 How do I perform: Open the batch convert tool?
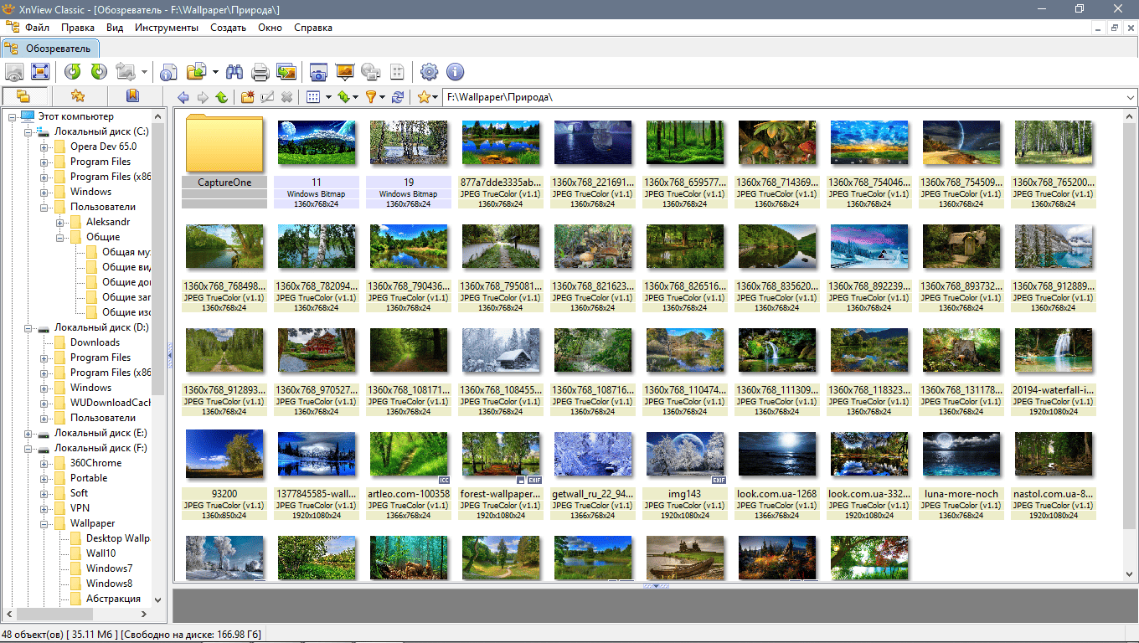click(286, 72)
